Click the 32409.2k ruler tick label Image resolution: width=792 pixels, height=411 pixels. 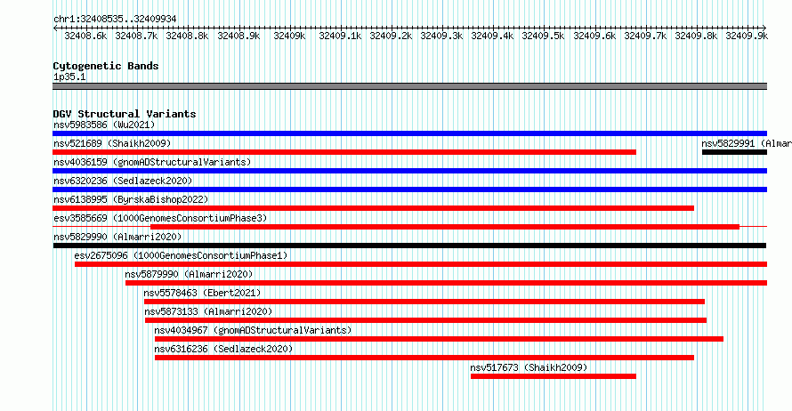391,36
